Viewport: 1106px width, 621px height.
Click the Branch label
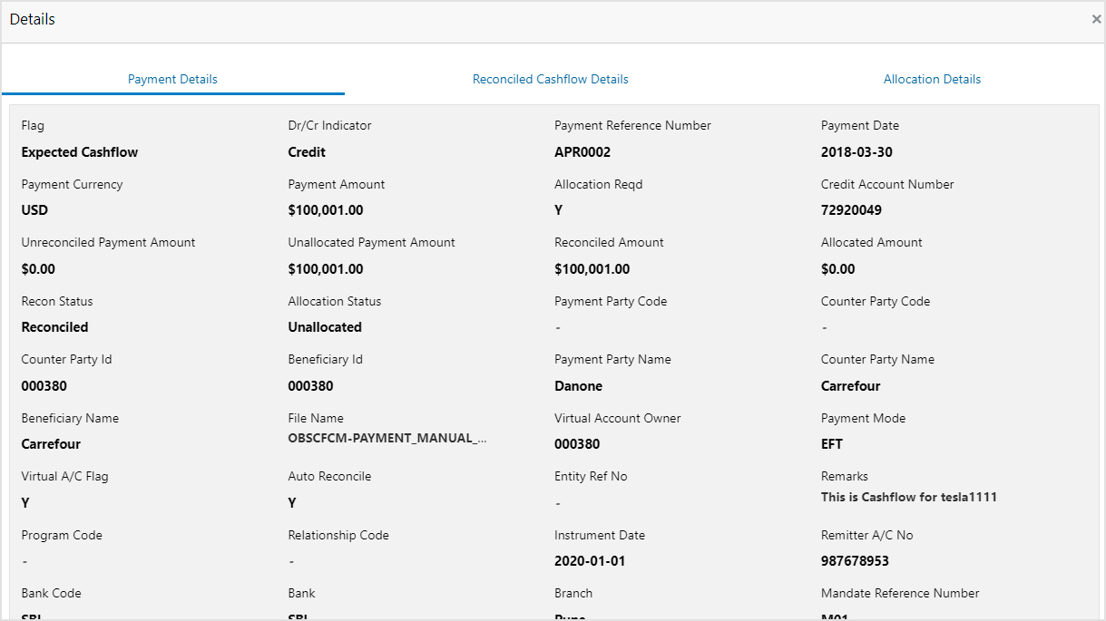[573, 593]
